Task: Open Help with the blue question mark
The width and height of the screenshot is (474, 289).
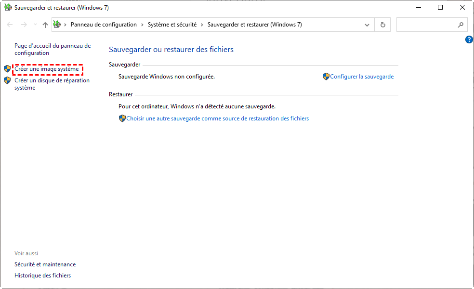Action: tap(469, 39)
